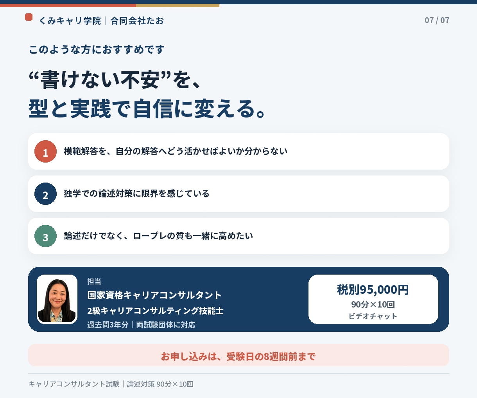Select the text 独学での論述対策に限界を感じている
Screen dimensions: 477x398
pos(136,194)
